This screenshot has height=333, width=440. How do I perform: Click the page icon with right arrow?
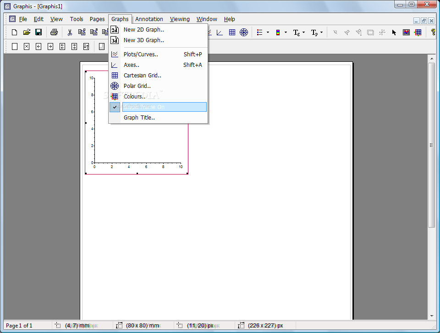coord(50,47)
